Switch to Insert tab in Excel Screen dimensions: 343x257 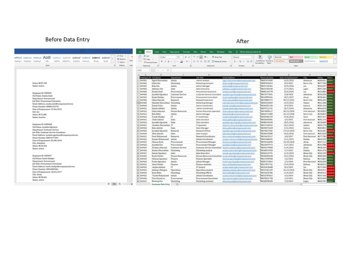pyautogui.click(x=157, y=52)
